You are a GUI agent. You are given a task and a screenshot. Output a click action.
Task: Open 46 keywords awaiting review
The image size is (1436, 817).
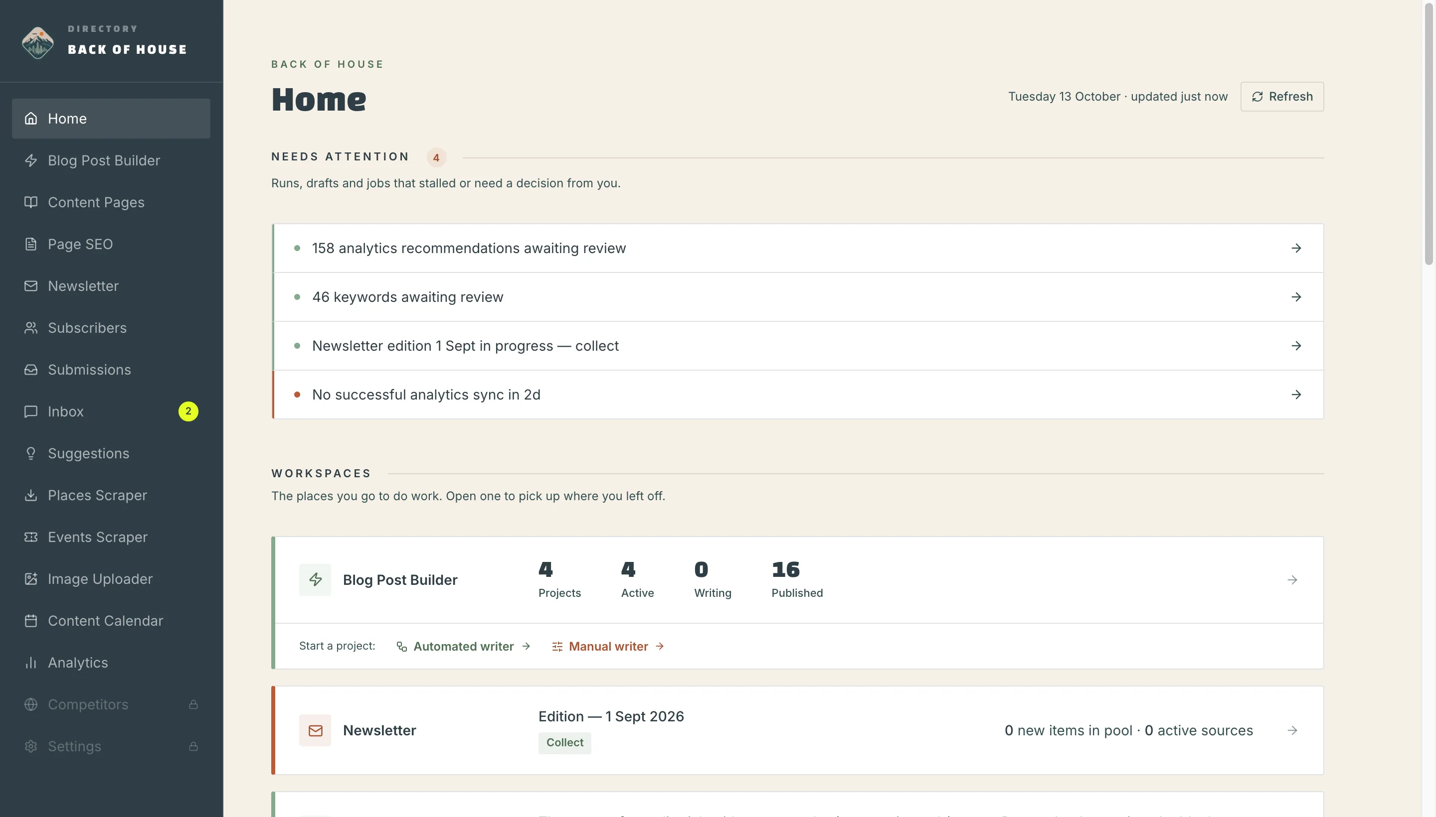798,297
